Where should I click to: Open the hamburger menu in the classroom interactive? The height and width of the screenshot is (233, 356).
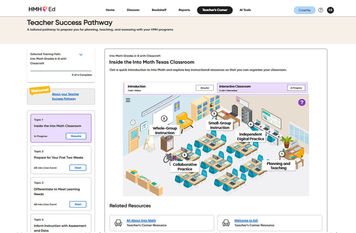(x=128, y=100)
